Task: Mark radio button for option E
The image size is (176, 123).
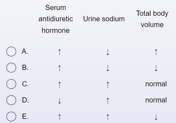Action: tap(11, 117)
